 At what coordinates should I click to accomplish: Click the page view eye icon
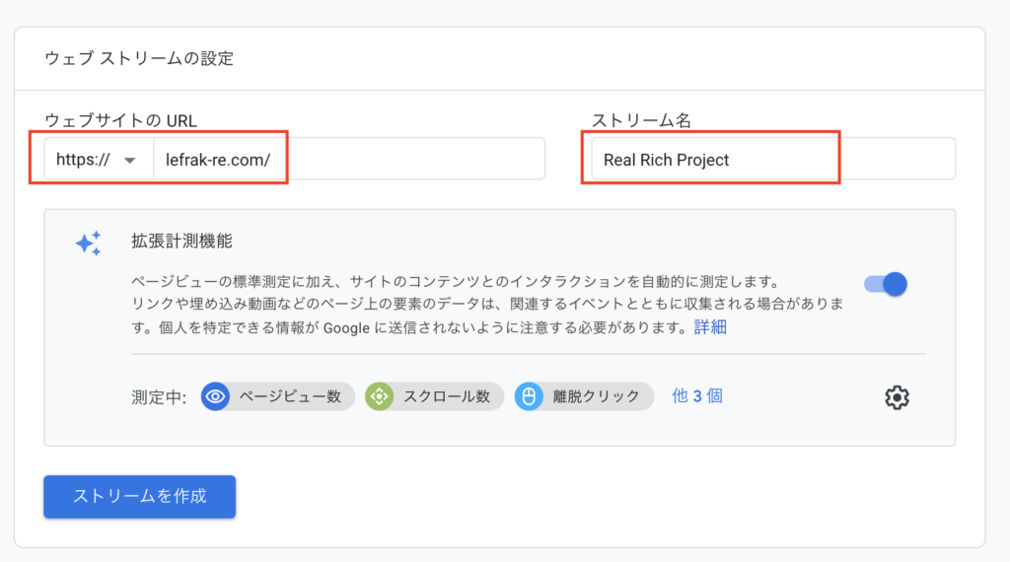tap(215, 396)
